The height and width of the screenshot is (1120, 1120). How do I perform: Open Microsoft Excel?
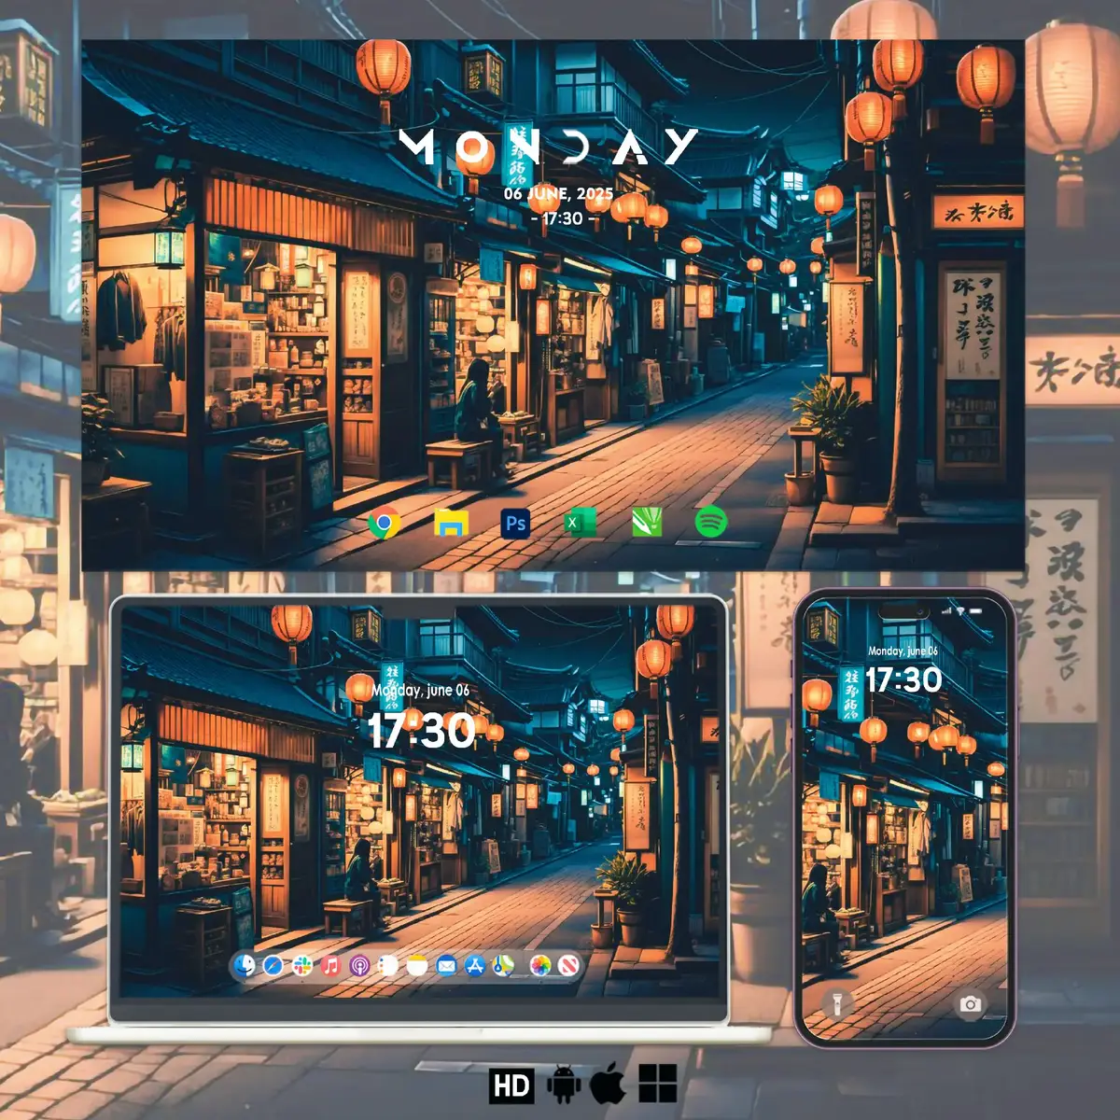point(577,525)
